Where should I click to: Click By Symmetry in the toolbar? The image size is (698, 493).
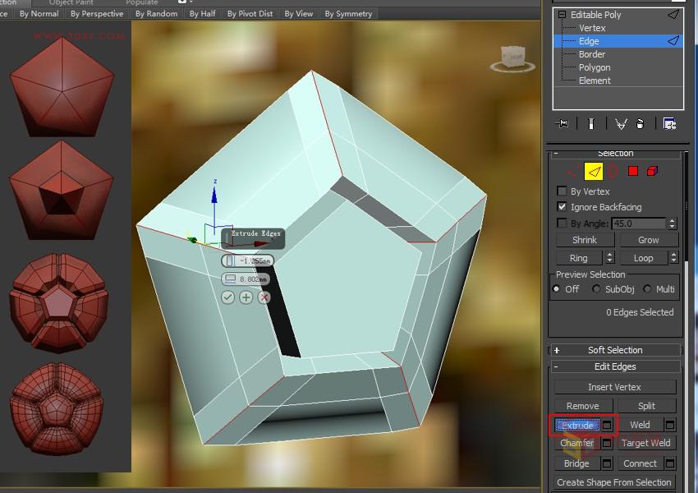tap(348, 13)
